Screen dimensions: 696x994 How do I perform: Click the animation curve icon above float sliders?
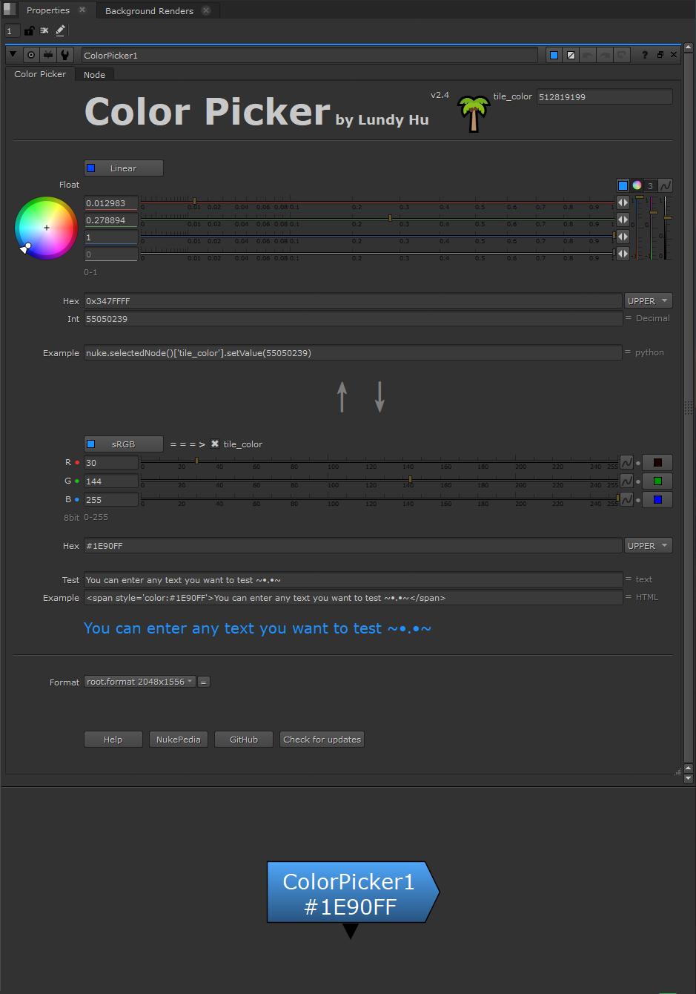[666, 185]
